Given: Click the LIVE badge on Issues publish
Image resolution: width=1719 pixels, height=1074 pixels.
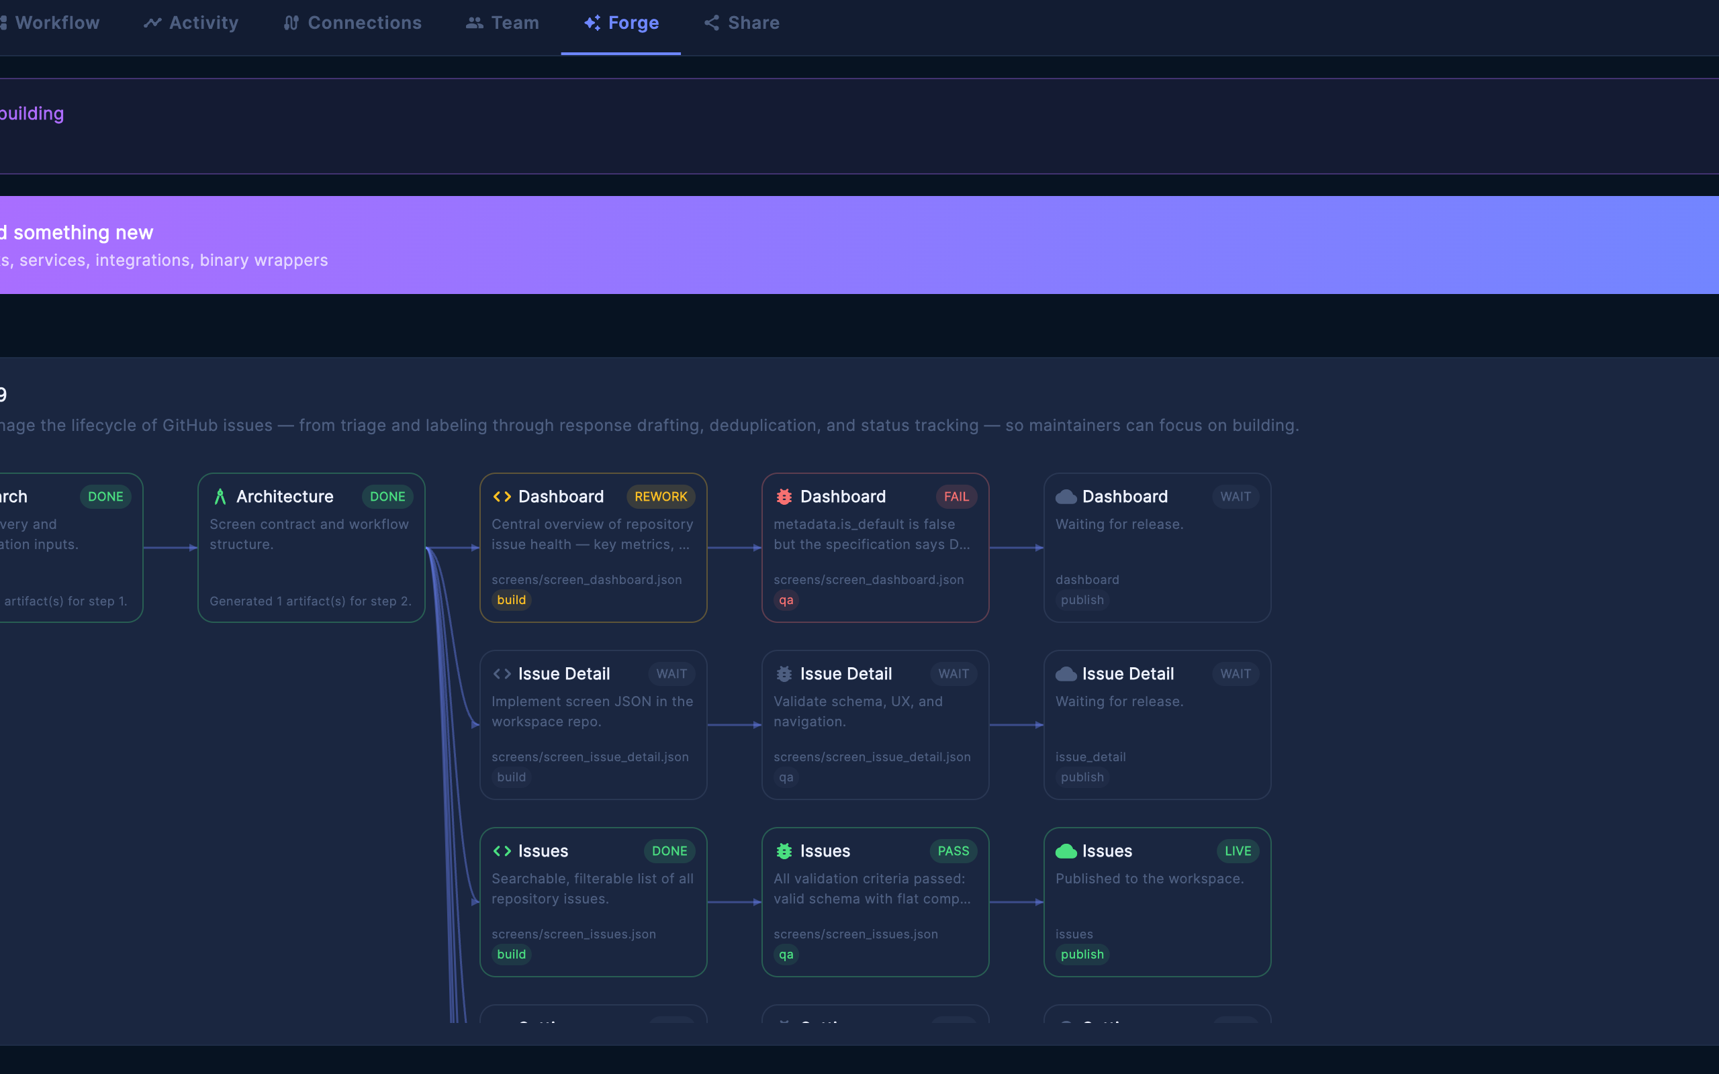Looking at the screenshot, I should click(x=1238, y=851).
